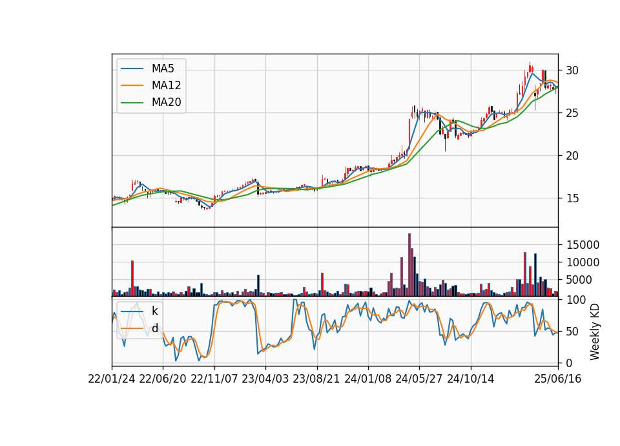Click the MA20 legend label
This screenshot has height=446, width=620.
pyautogui.click(x=166, y=103)
